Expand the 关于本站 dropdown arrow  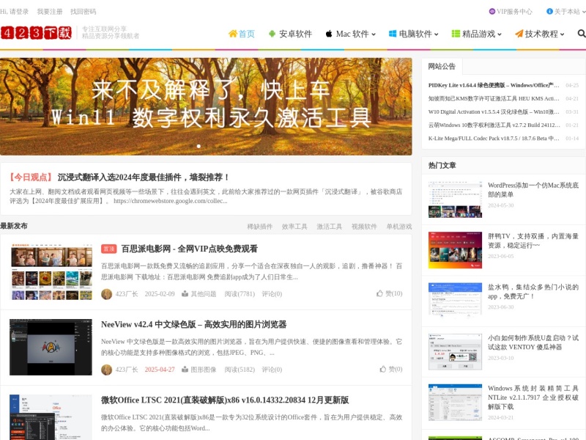(584, 12)
